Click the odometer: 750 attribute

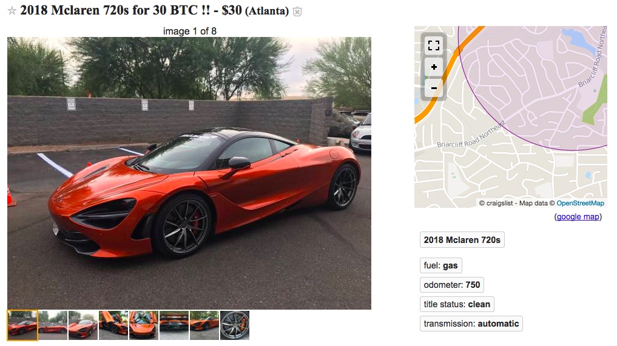[452, 285]
